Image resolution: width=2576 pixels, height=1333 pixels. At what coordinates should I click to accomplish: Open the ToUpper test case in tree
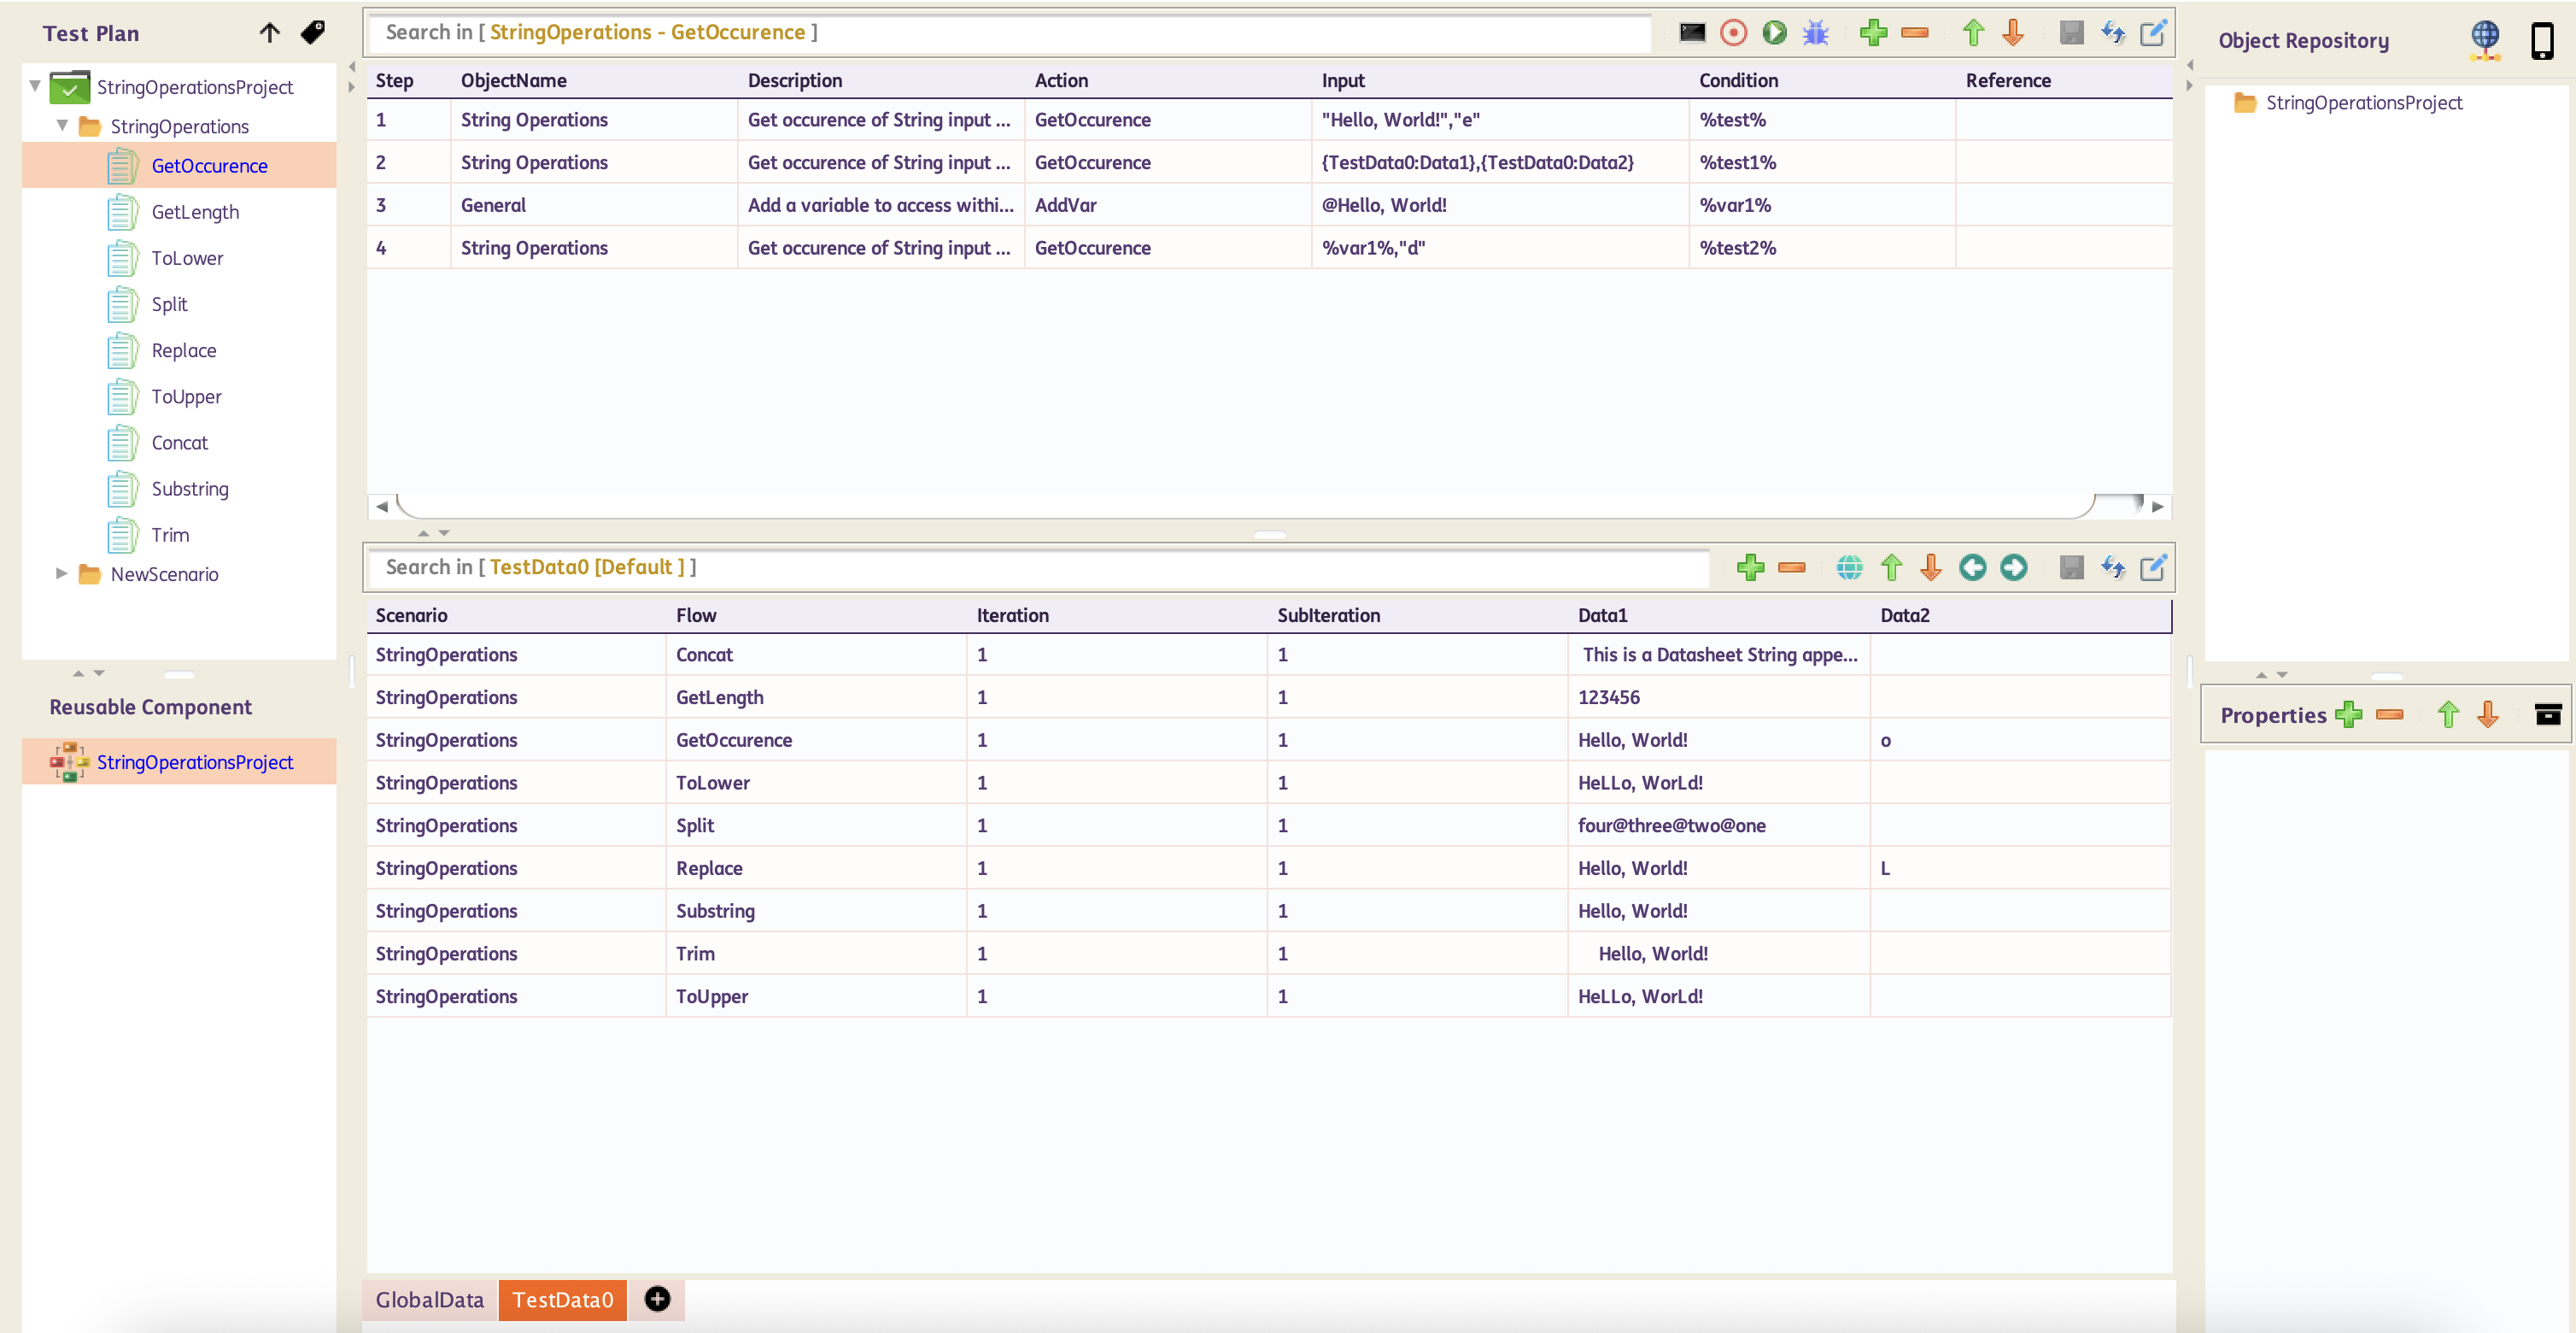186,396
